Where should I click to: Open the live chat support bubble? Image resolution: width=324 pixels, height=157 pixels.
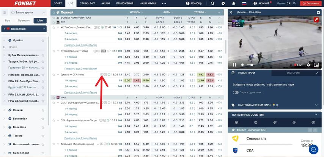[x=313, y=149]
